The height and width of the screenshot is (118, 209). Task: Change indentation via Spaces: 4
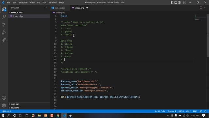(172, 111)
